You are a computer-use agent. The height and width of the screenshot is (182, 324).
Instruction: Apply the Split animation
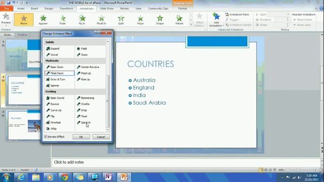[x=121, y=19]
